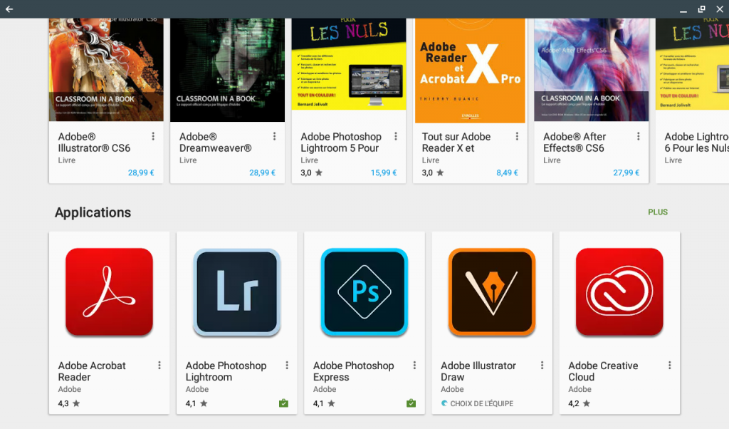The width and height of the screenshot is (729, 429).
Task: Open Adobe Creative Cloud app icon
Action: (x=619, y=291)
